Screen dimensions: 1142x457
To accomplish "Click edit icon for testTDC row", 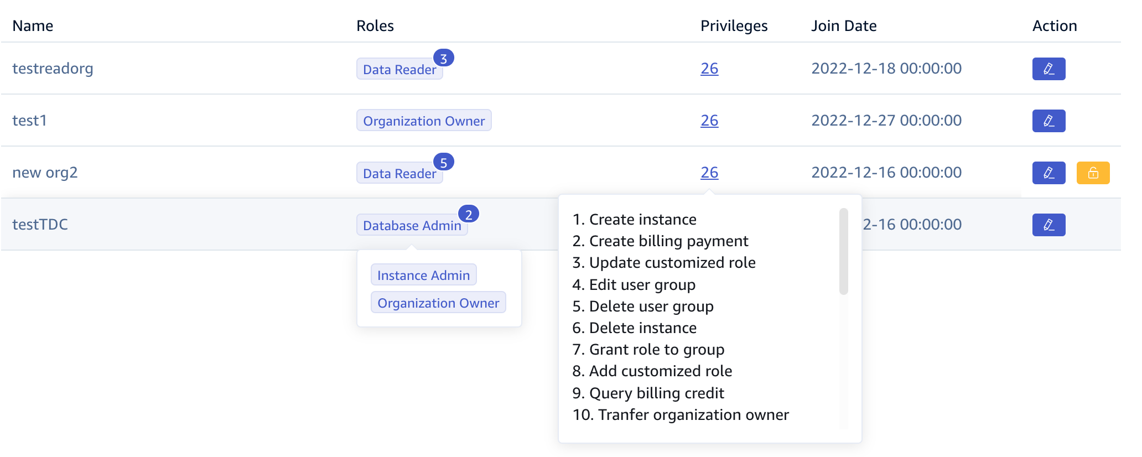I will click(x=1048, y=225).
